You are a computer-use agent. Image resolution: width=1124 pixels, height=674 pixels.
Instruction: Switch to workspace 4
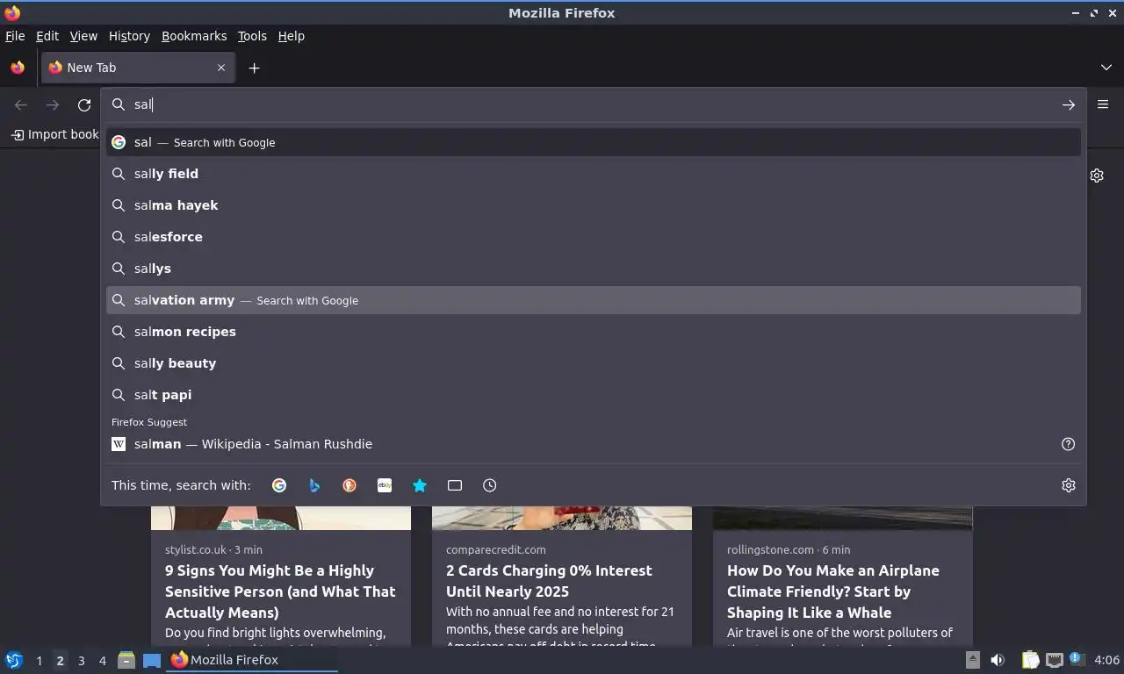pyautogui.click(x=102, y=661)
